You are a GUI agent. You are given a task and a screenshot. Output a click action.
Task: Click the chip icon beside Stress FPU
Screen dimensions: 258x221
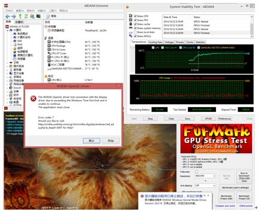coord(131,20)
